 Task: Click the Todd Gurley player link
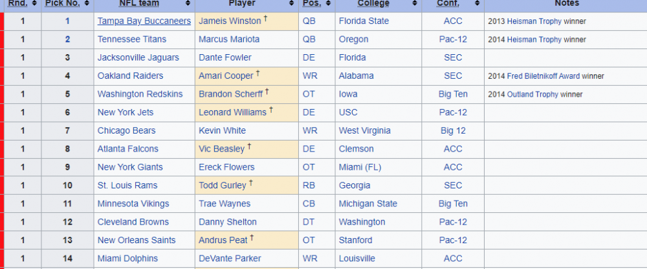point(223,186)
